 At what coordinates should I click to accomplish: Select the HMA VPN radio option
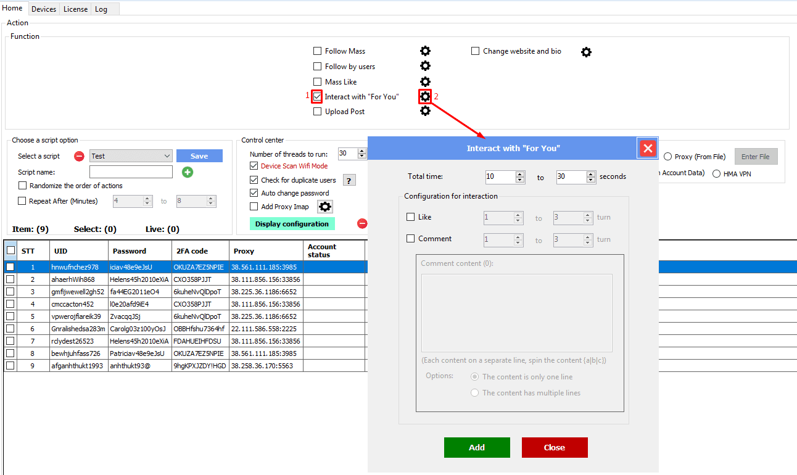[x=717, y=174]
